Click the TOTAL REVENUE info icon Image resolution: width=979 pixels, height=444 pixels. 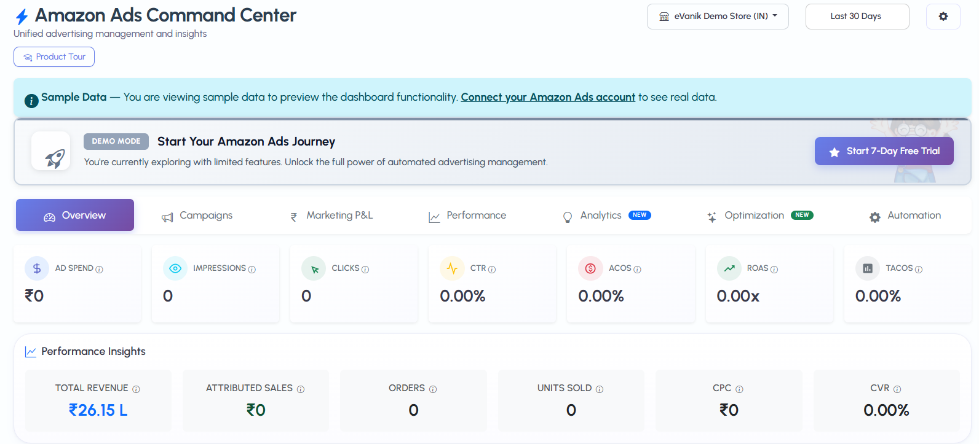(x=136, y=389)
